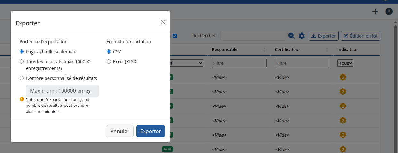
Task: Open help via the question mark icon
Action: coord(389,12)
